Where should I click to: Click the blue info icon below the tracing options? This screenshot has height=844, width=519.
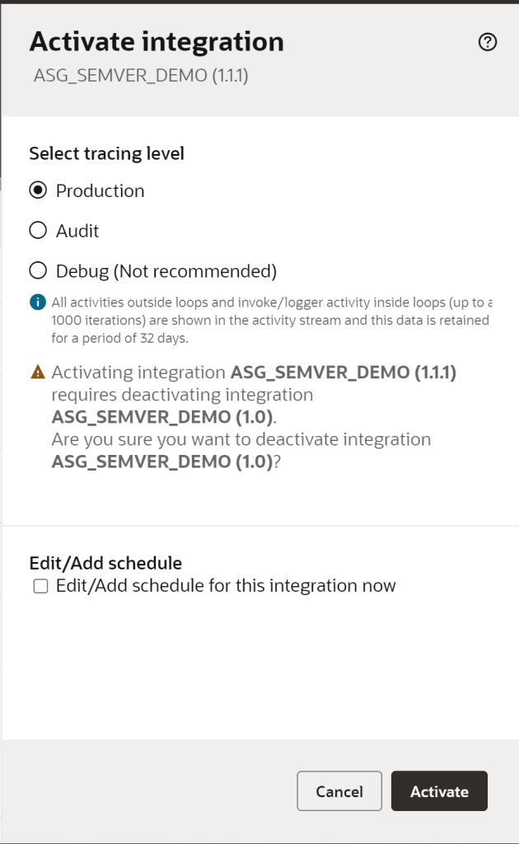(x=37, y=302)
